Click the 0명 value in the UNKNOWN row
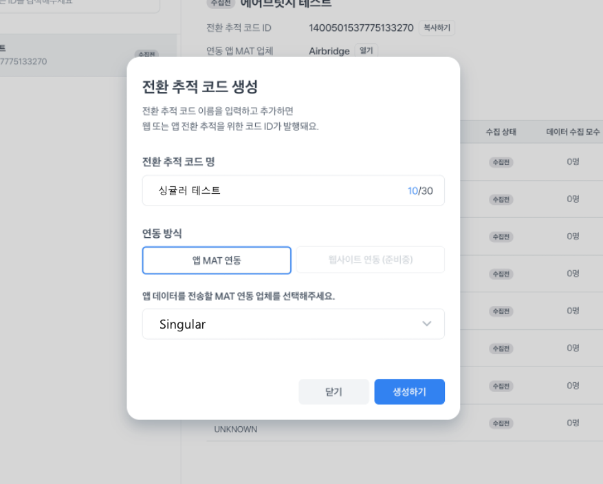Screen dimensions: 603x484 click(x=573, y=423)
